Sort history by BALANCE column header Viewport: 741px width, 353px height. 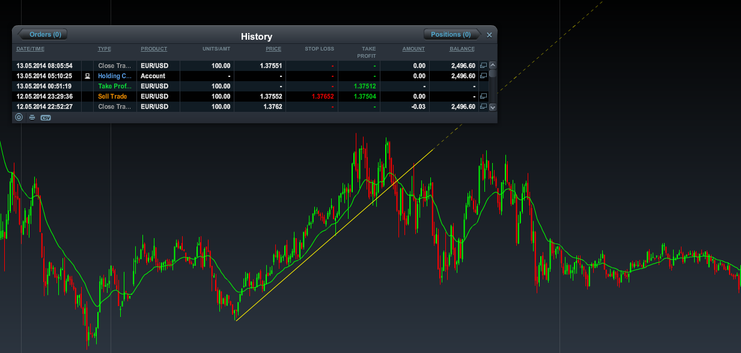[462, 49]
